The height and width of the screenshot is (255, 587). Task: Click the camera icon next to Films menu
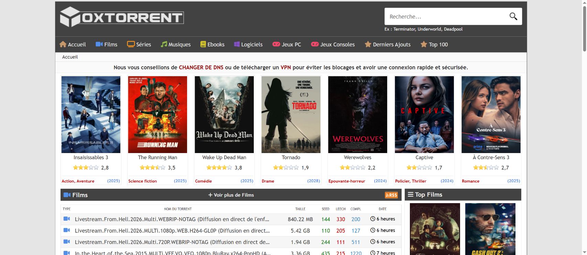coord(99,44)
